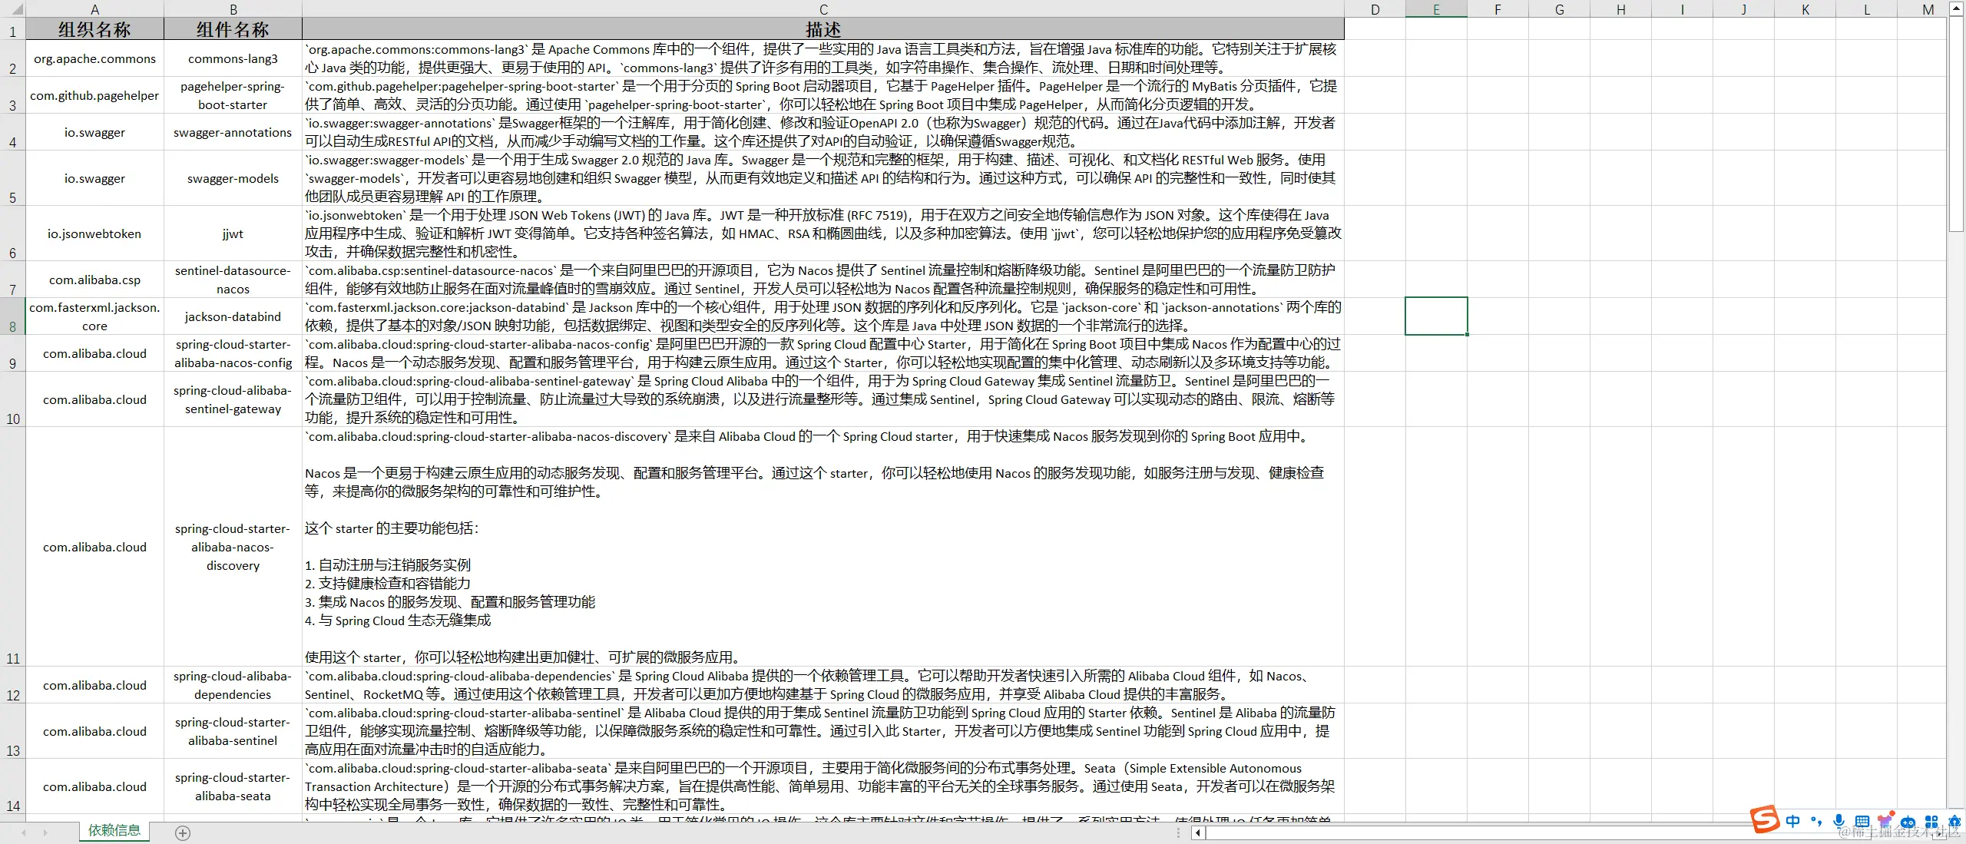Switch to the 依赖信息 sheet tab
This screenshot has height=844, width=1966.
coord(114,830)
